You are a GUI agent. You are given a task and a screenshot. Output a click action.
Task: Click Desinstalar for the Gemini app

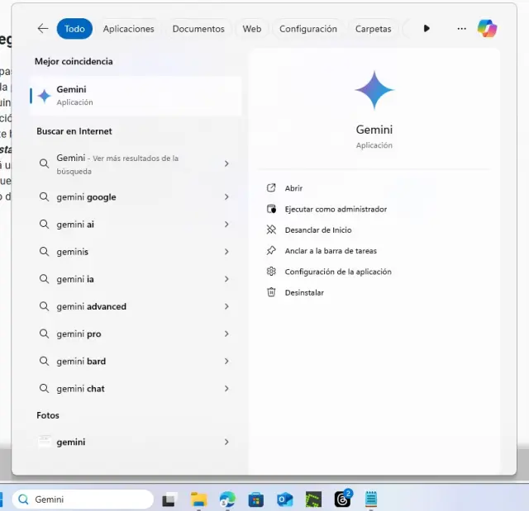click(x=303, y=292)
